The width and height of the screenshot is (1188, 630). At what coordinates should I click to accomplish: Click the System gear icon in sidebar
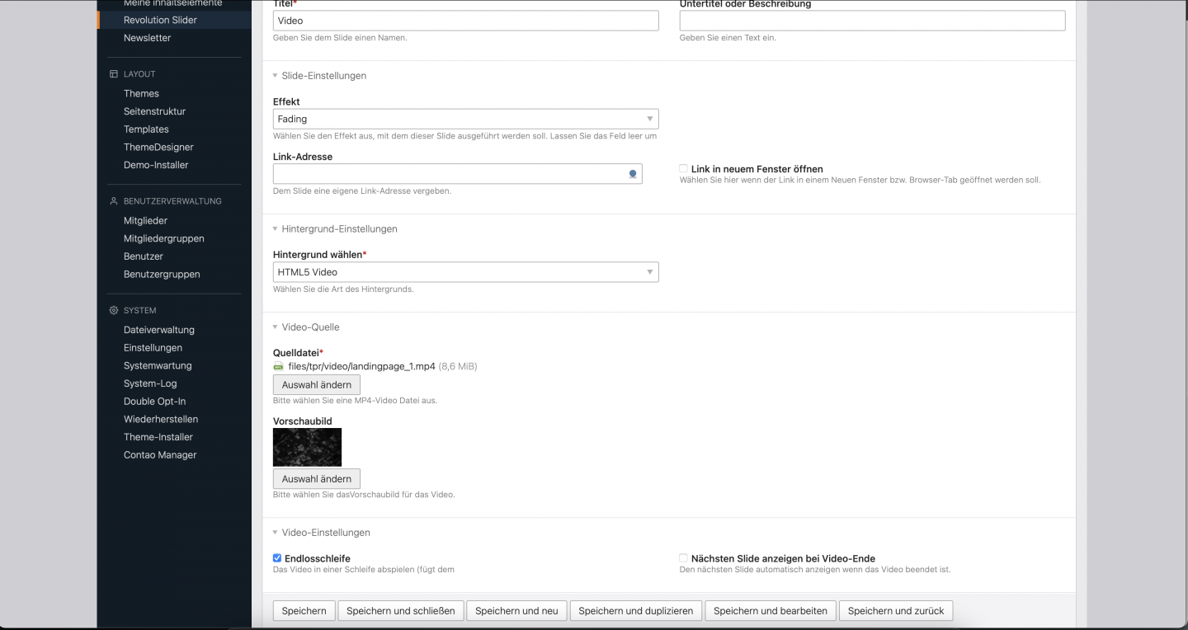tap(114, 311)
